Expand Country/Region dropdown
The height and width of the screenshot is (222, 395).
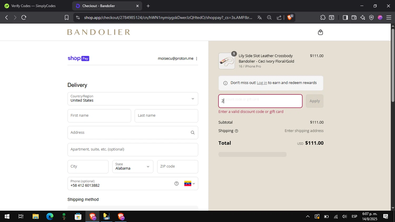pos(133,99)
